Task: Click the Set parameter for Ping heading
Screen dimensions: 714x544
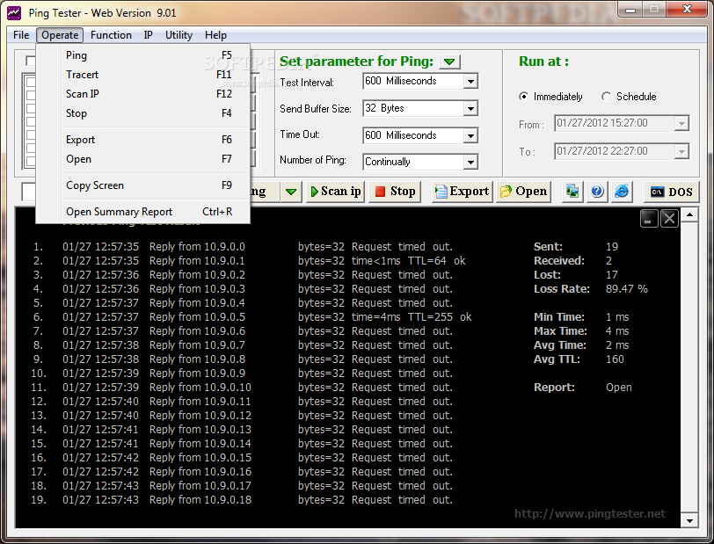Action: point(356,62)
